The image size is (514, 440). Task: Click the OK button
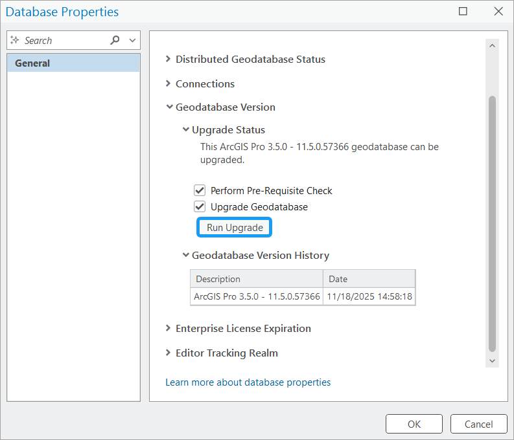pyautogui.click(x=414, y=424)
